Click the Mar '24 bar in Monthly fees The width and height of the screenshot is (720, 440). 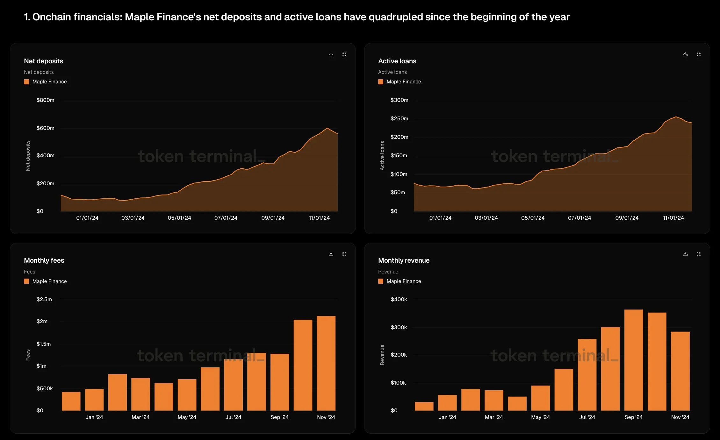coord(140,394)
